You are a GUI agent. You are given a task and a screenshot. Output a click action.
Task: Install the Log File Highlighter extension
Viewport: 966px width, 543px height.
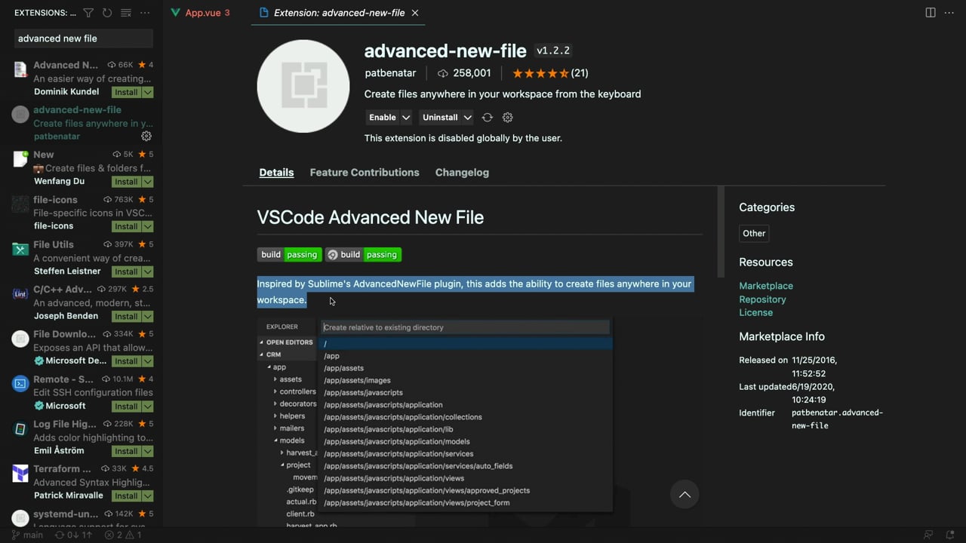[x=126, y=451]
